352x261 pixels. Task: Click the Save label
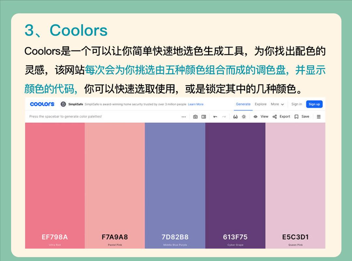point(305,116)
